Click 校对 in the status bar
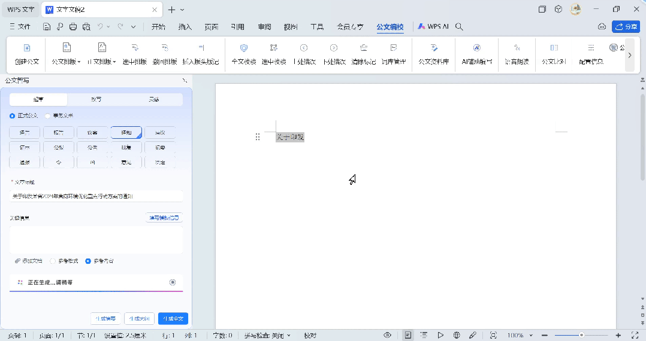The height and width of the screenshot is (341, 646). [x=310, y=336]
